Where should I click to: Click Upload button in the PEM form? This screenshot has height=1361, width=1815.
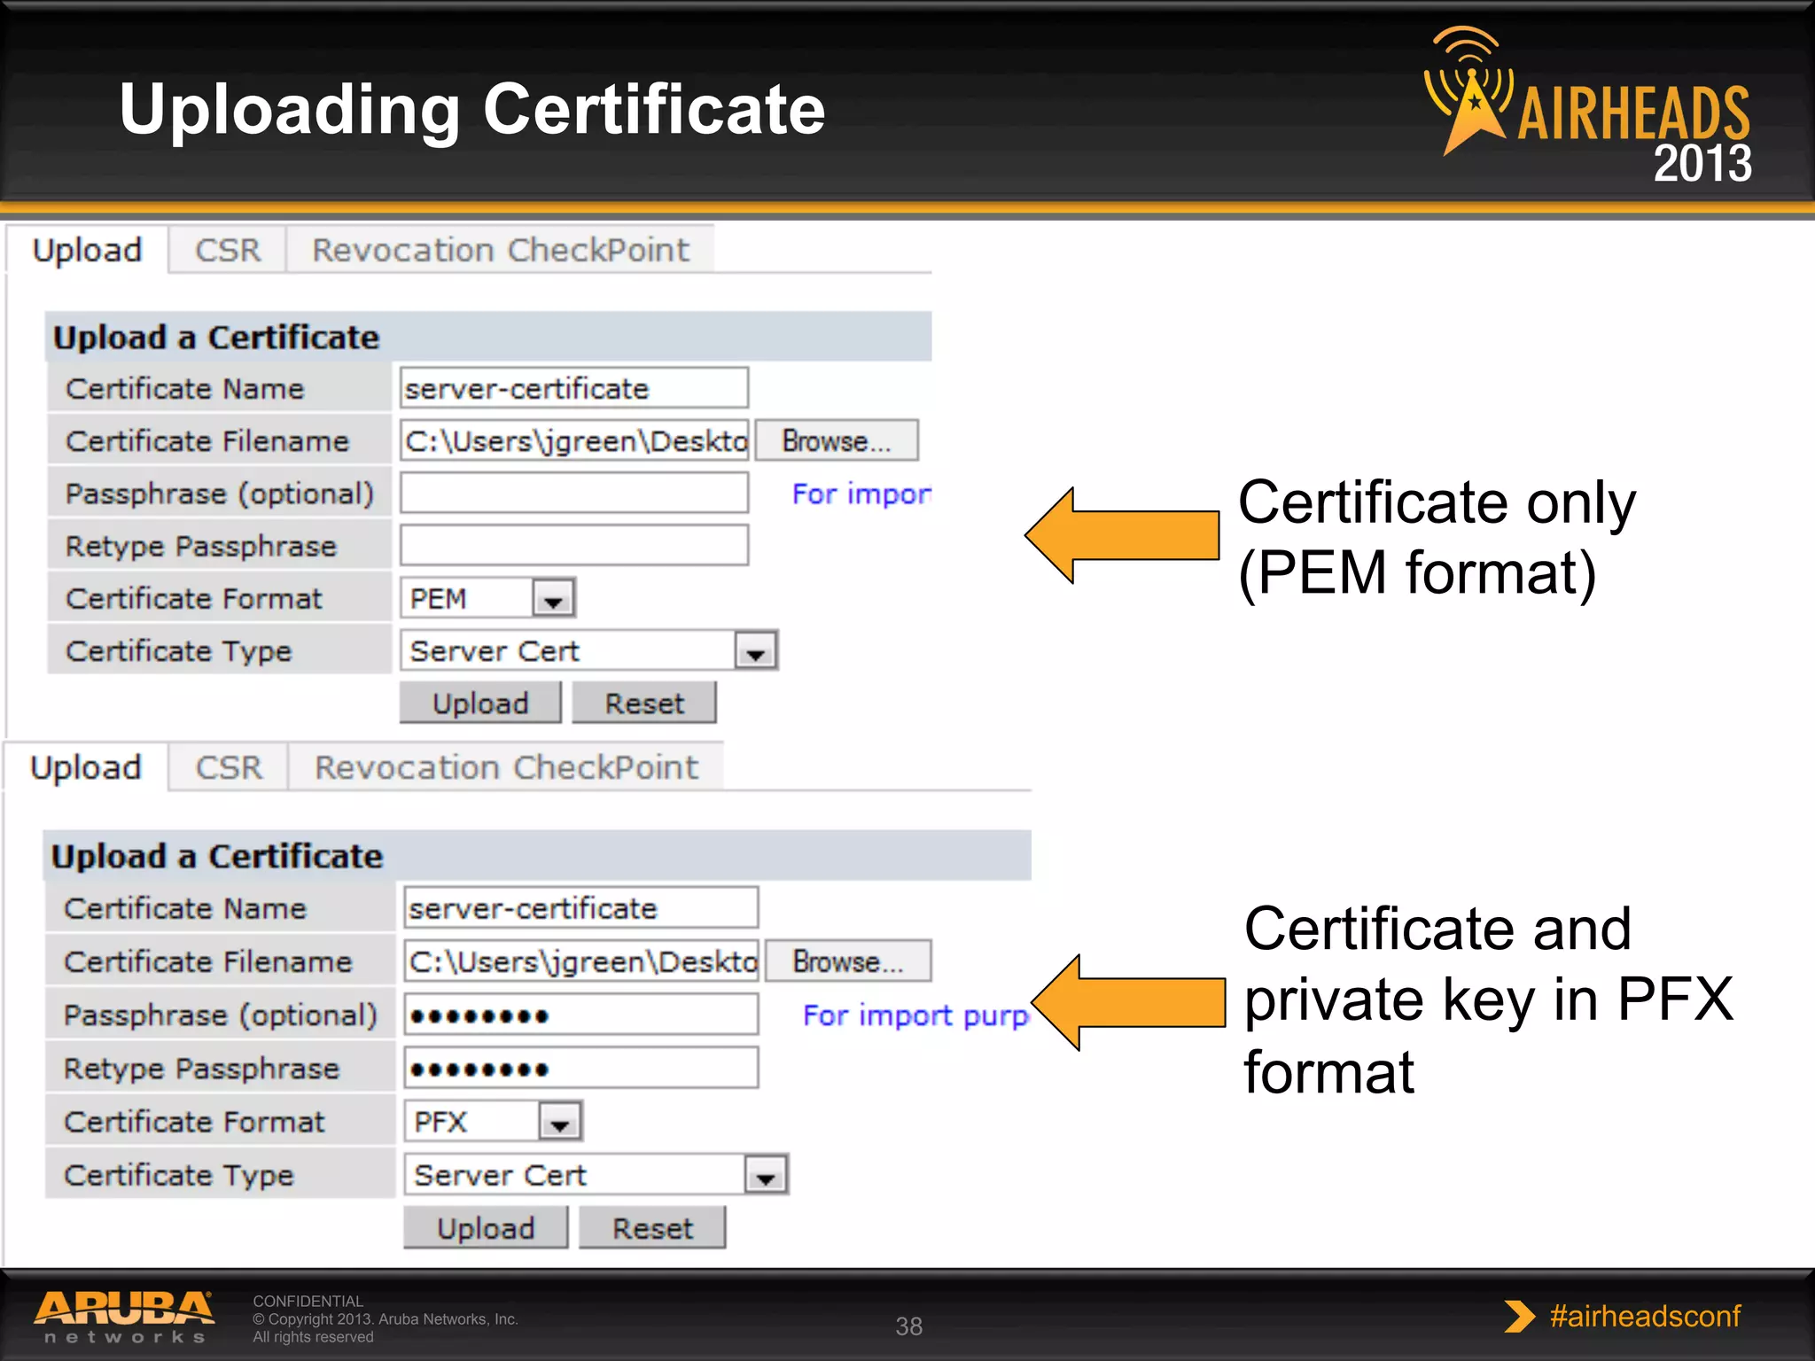(x=480, y=703)
